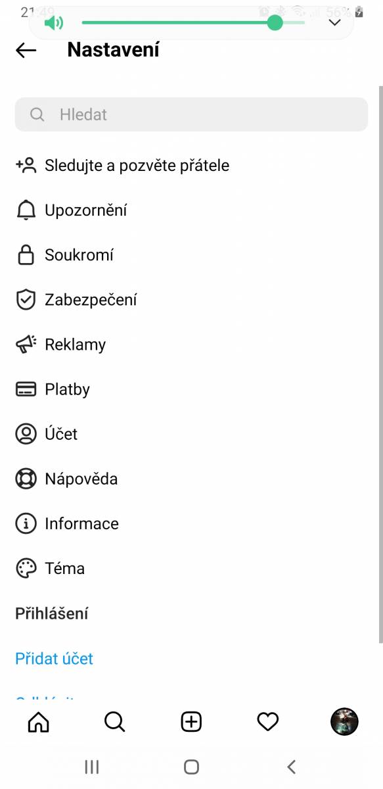383x789 pixels.
Task: Open profile avatar in bottom bar
Action: [344, 722]
